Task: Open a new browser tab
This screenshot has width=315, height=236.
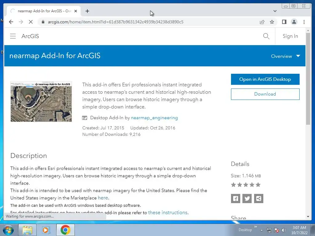Action: click(x=87, y=11)
